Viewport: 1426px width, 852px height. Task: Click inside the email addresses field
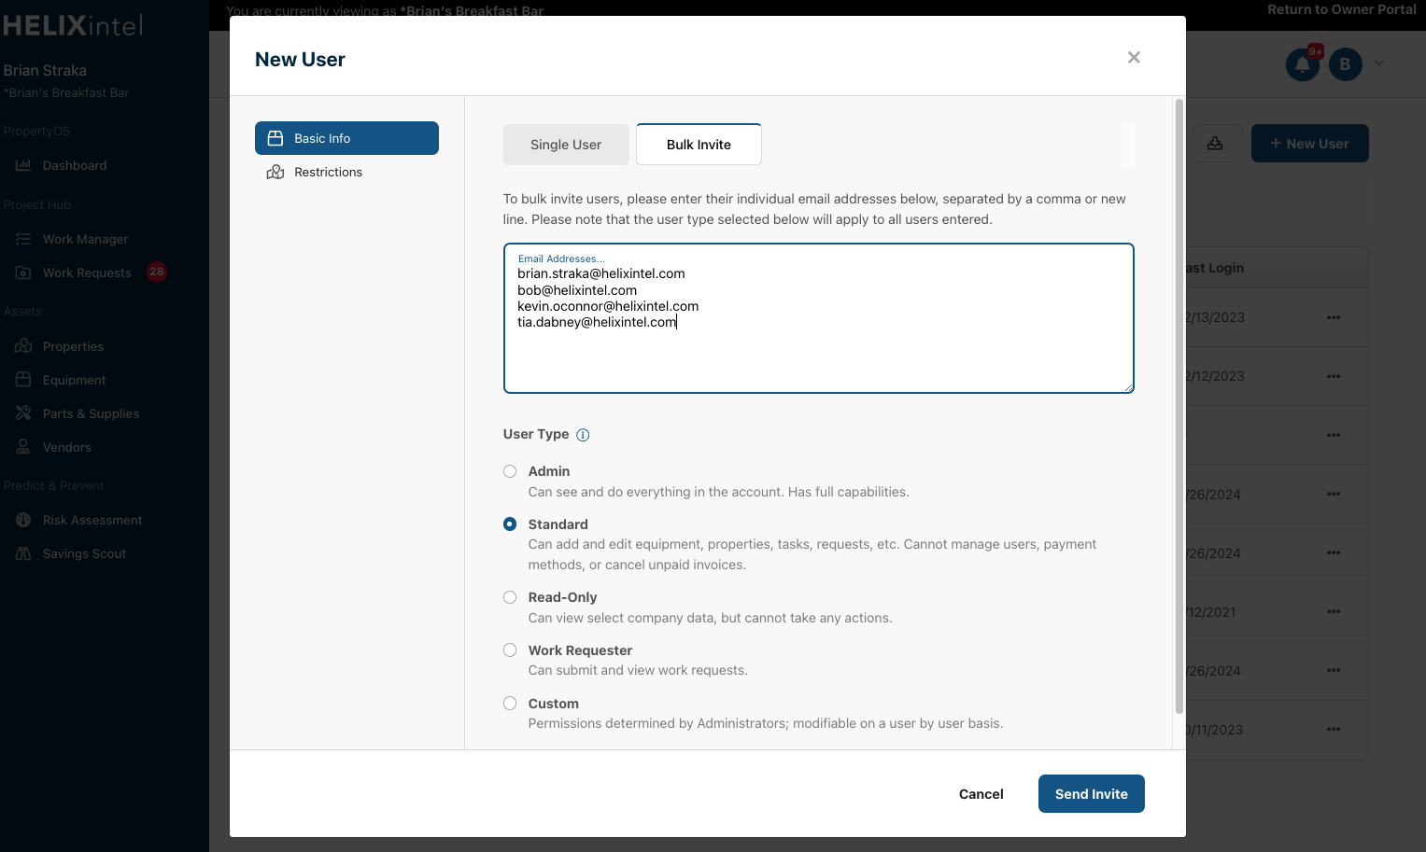[x=818, y=317]
